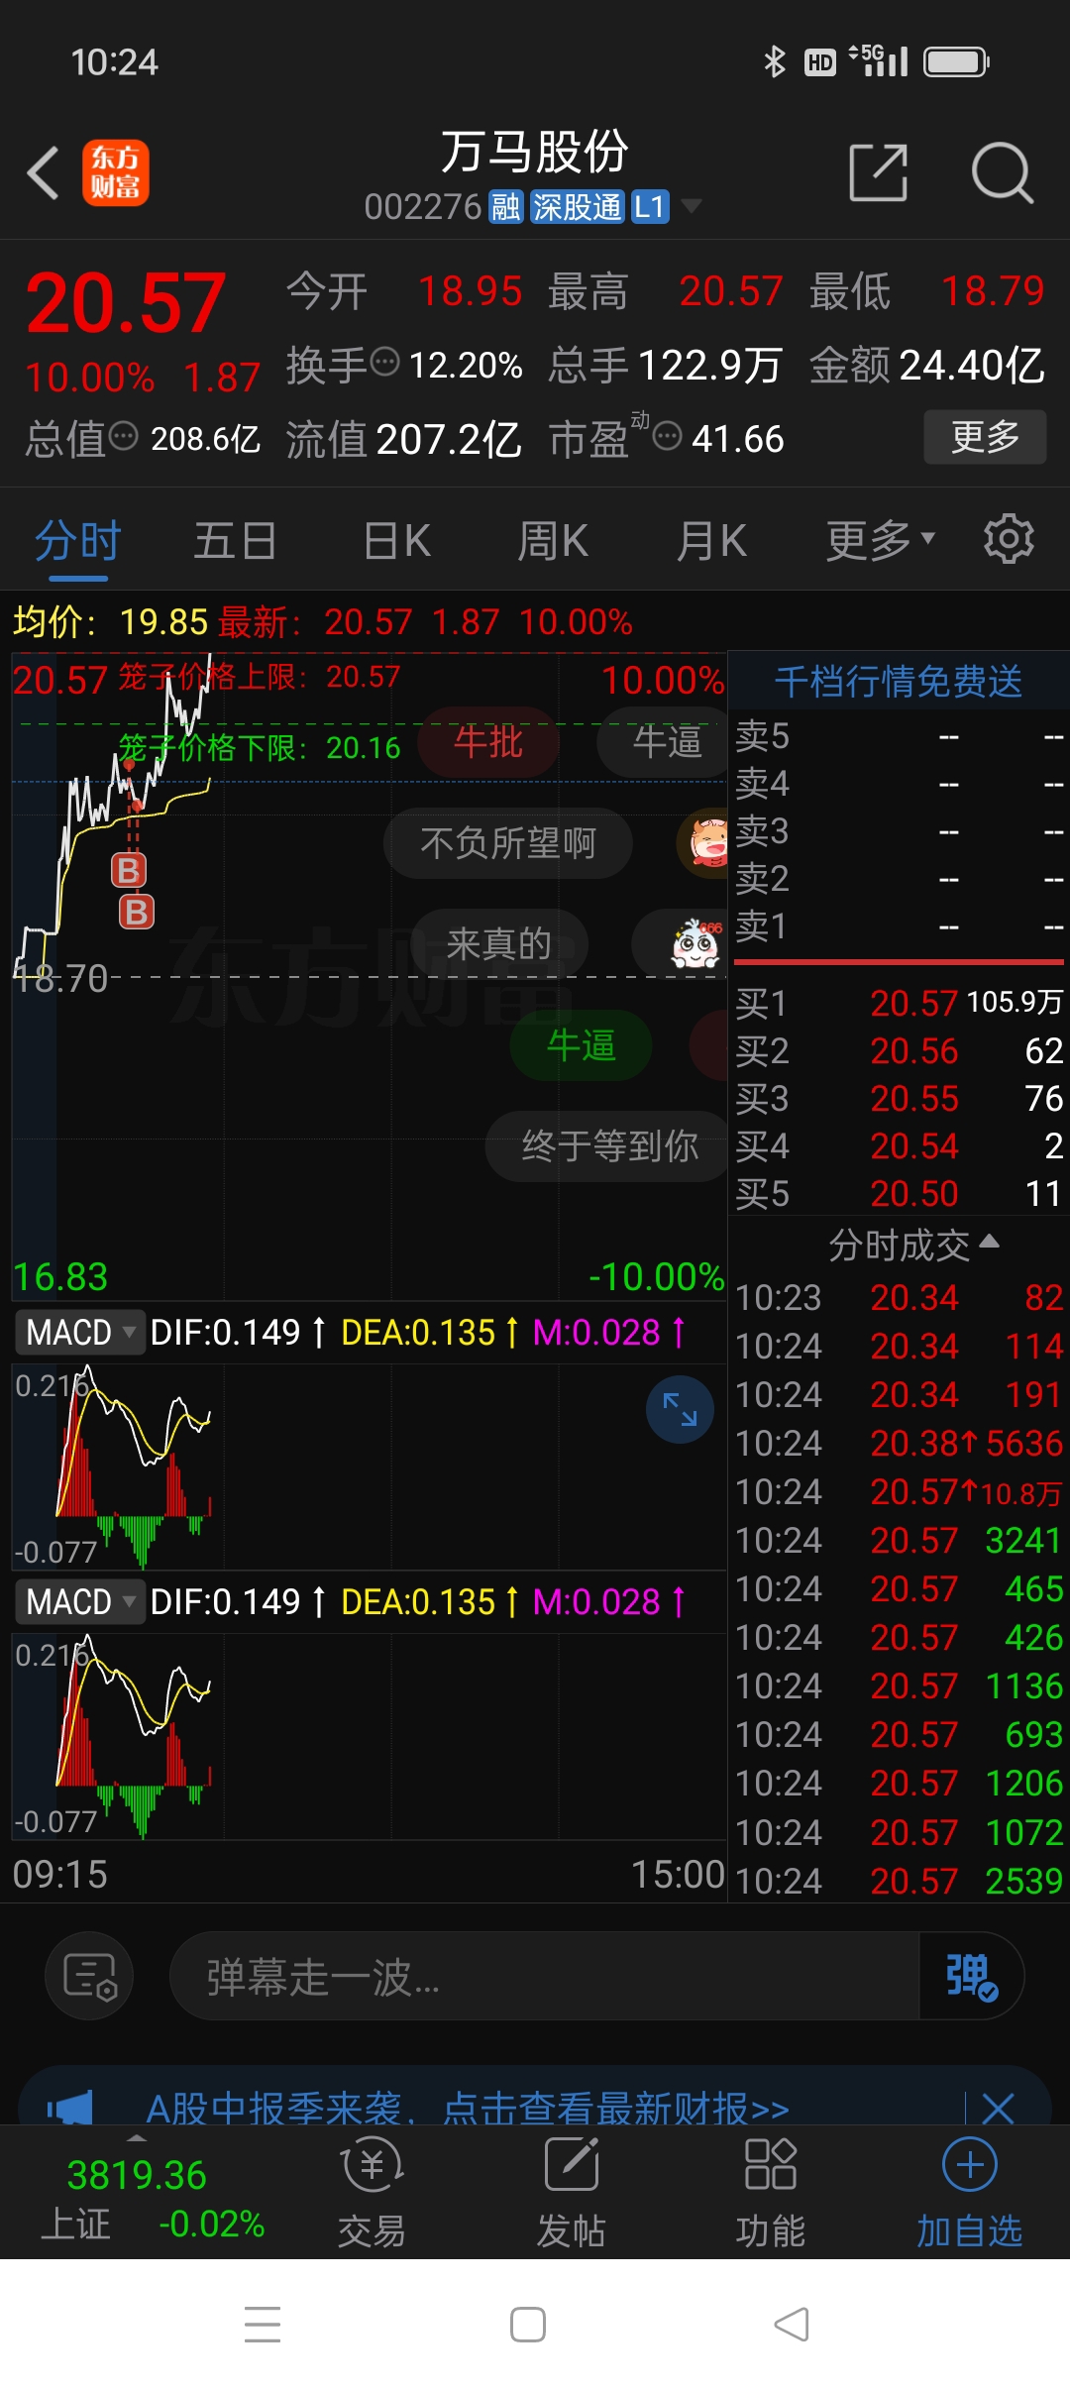Switch to 月K tab
Screen dimensions: 1070x2390
710,541
